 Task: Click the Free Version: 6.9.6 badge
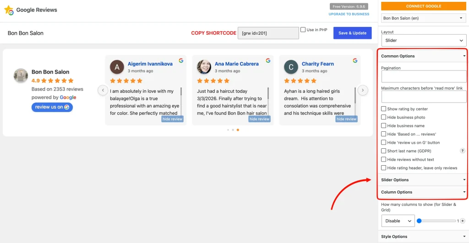click(349, 6)
